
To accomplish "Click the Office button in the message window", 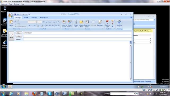I will [10, 15].
